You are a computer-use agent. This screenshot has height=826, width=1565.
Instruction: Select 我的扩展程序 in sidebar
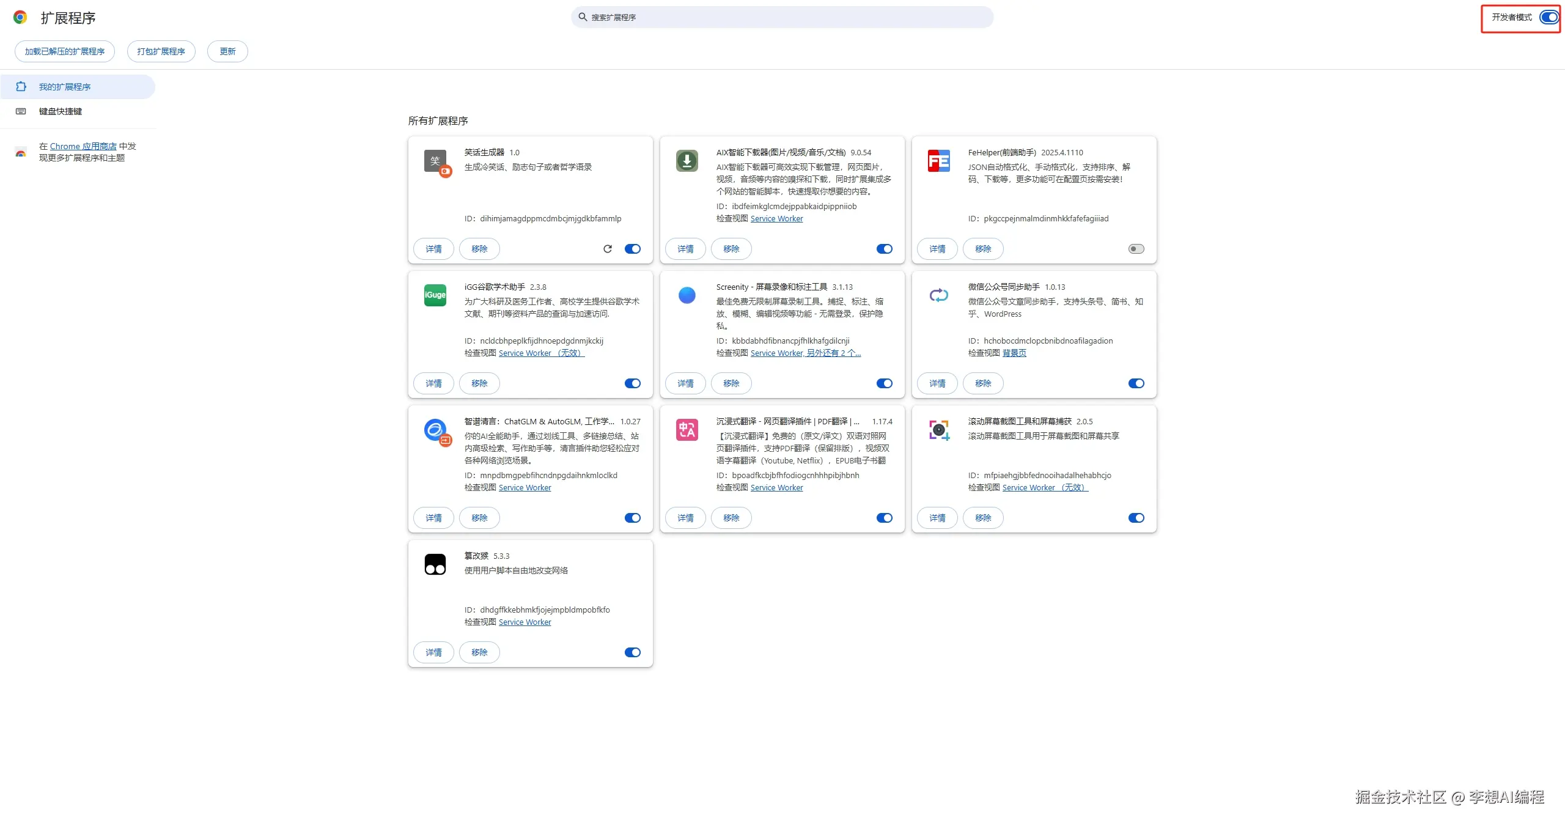[x=65, y=87]
